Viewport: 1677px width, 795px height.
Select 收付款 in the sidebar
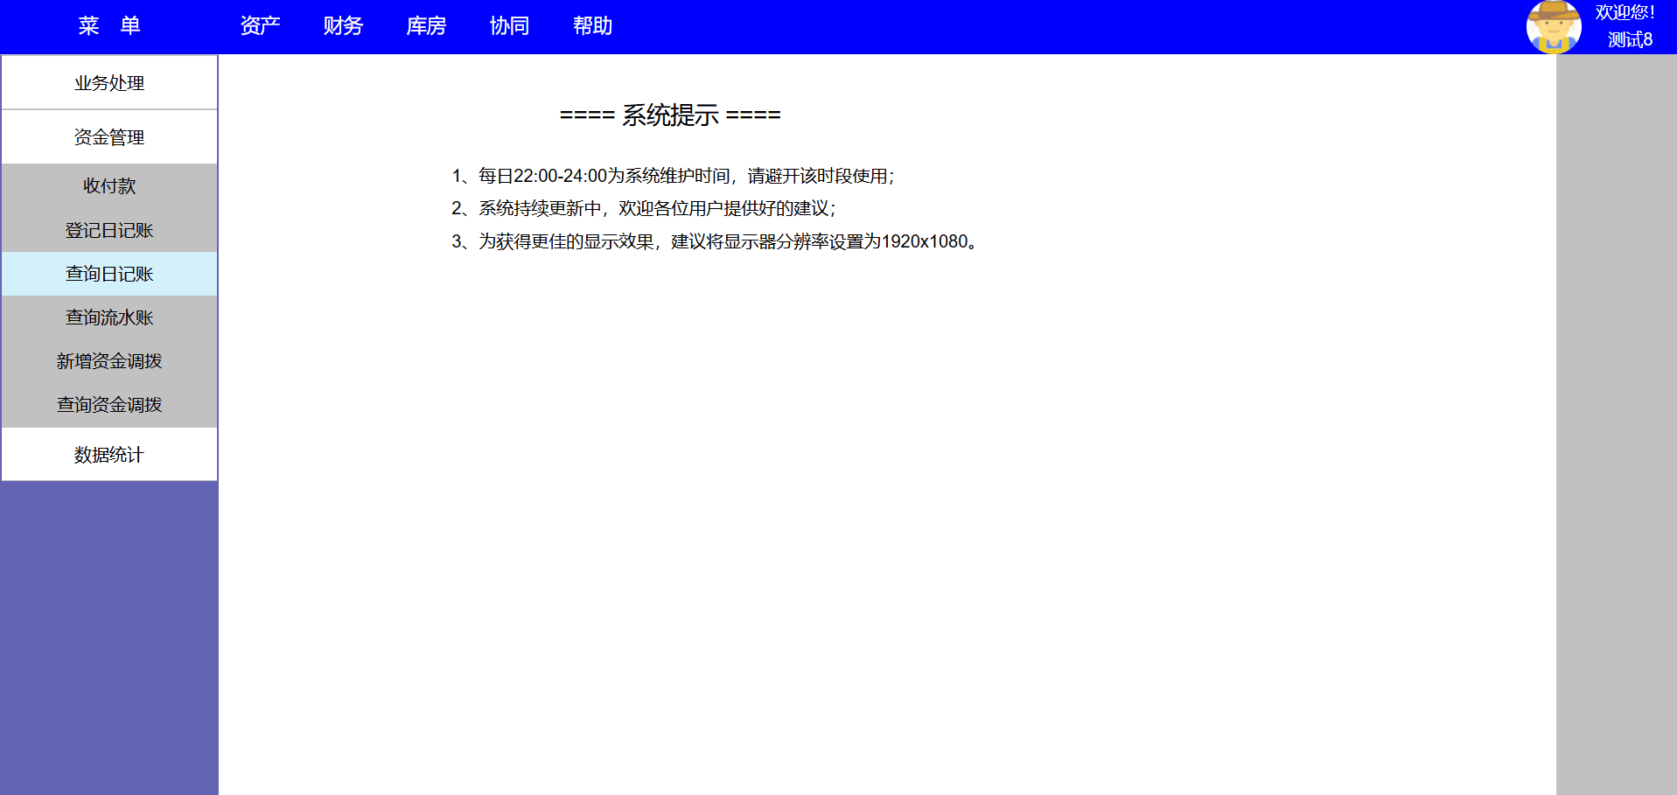tap(109, 186)
